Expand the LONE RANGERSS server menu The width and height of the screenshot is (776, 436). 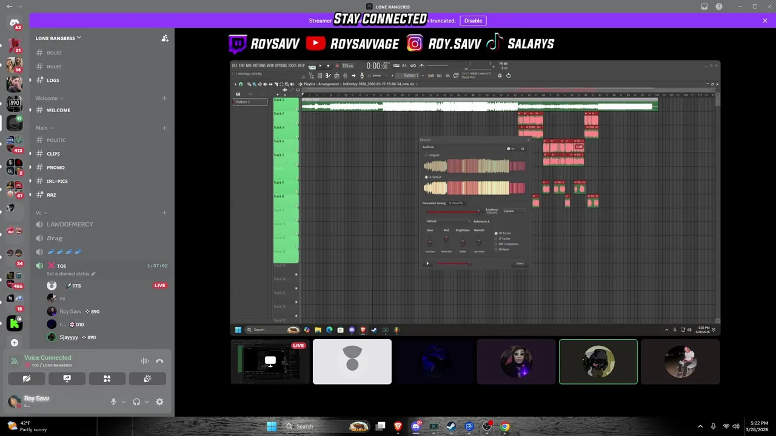coord(58,38)
